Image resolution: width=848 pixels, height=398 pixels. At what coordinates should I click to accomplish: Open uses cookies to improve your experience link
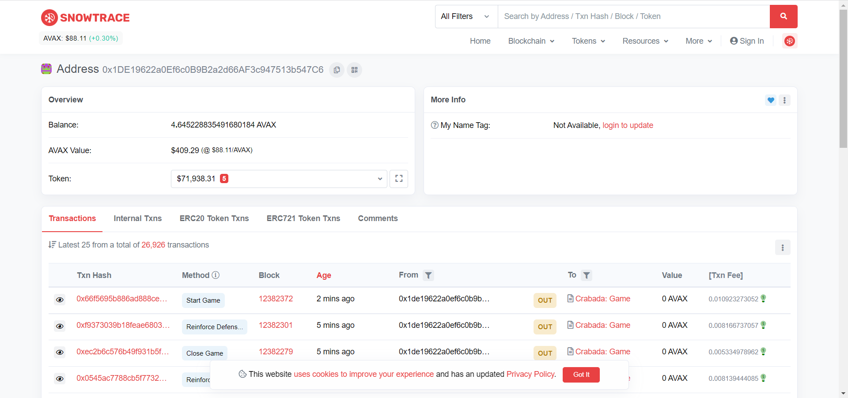click(364, 374)
